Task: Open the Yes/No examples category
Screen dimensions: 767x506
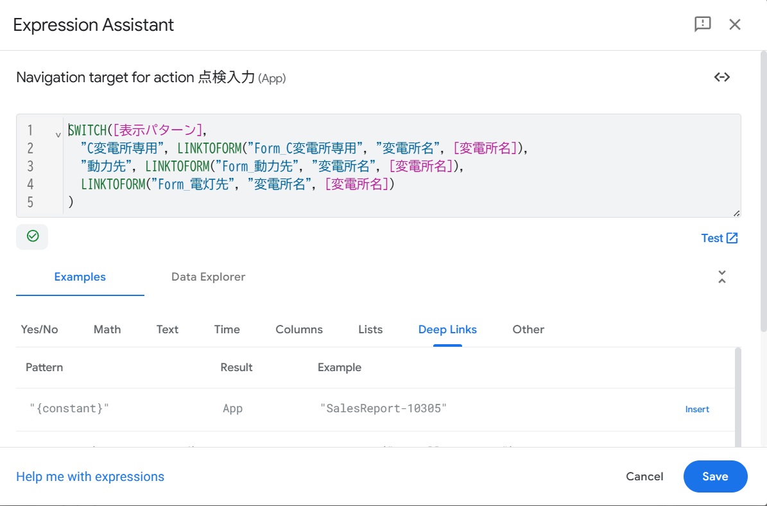Action: 39,329
